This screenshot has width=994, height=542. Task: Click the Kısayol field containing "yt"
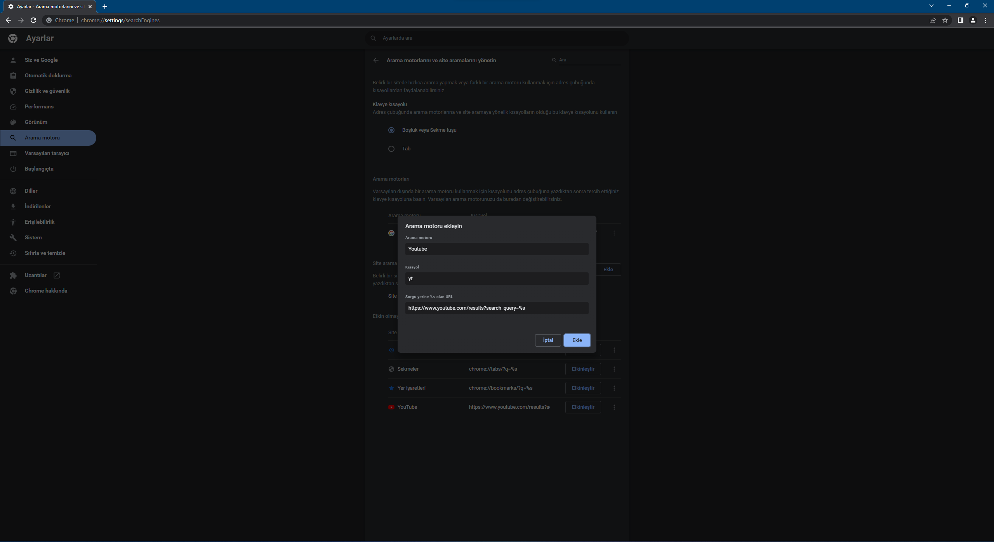coord(497,279)
